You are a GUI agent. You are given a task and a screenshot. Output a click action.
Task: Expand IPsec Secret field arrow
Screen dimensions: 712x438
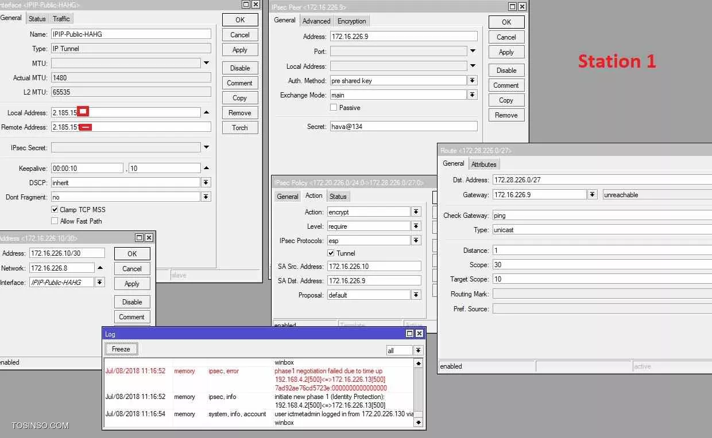[x=206, y=147]
